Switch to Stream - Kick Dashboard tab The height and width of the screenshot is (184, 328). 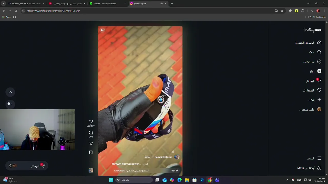coord(107,4)
